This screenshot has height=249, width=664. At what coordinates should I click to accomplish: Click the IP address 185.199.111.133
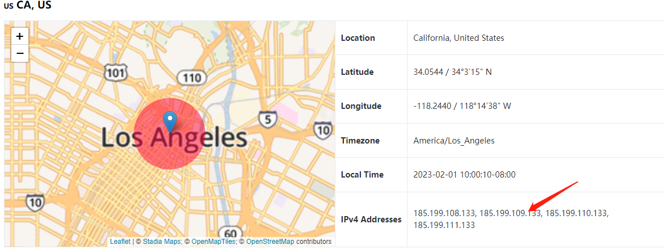pyautogui.click(x=444, y=225)
